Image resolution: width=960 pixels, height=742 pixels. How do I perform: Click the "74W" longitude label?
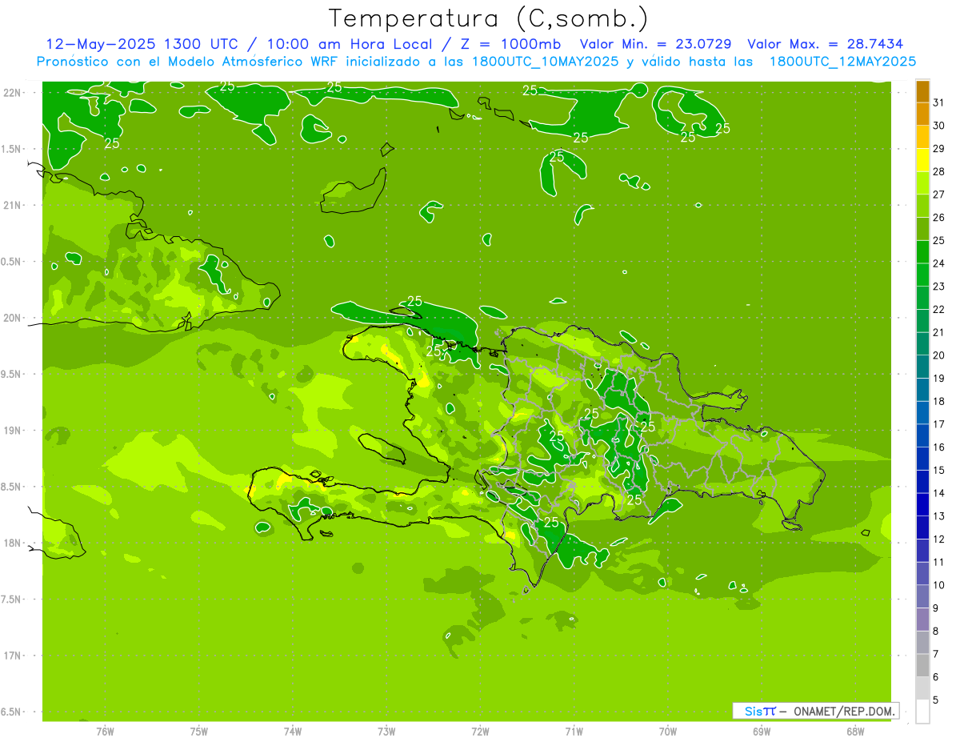[x=292, y=732]
